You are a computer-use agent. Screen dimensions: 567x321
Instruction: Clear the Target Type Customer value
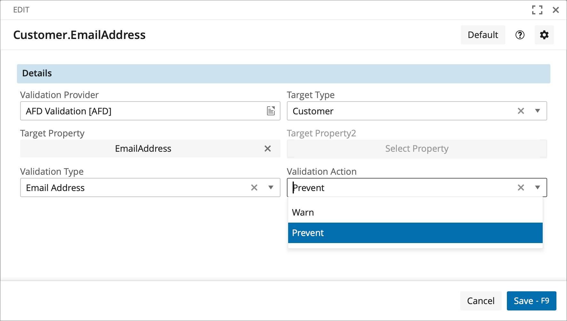521,111
